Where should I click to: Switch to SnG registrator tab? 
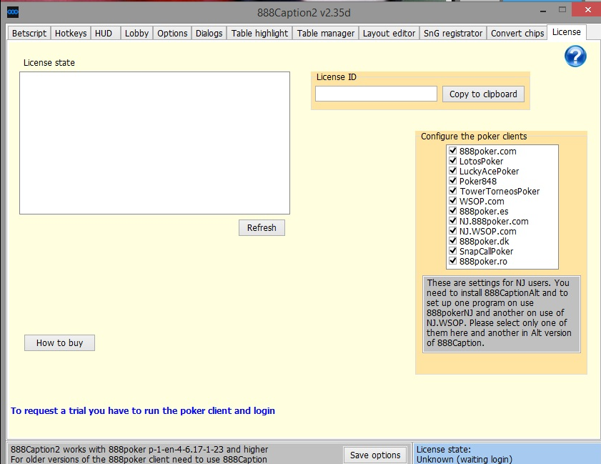point(453,34)
